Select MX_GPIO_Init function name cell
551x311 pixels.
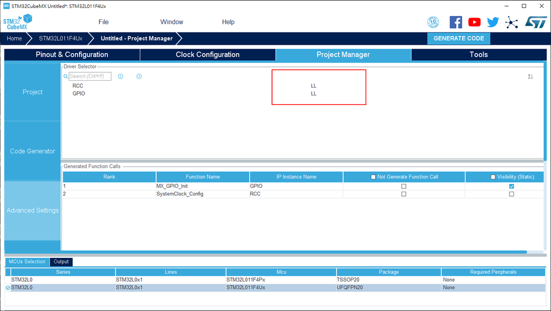(203, 186)
